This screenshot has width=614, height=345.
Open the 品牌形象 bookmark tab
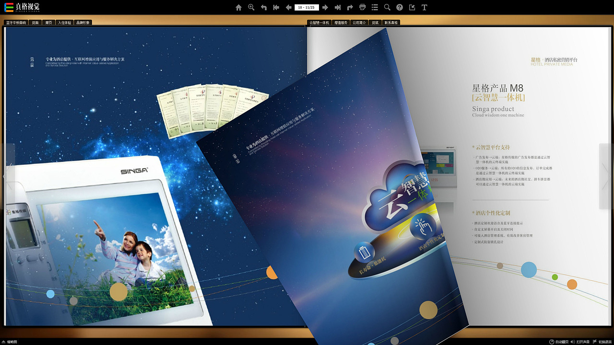(83, 23)
